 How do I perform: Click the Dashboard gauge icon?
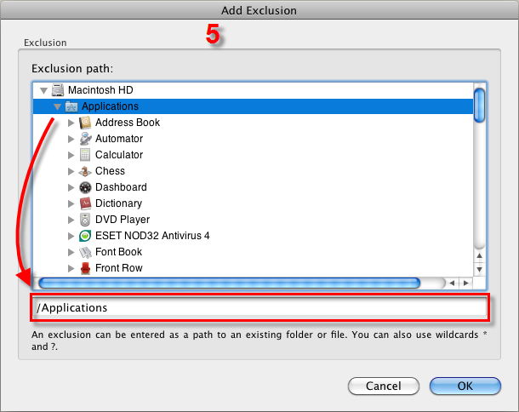tap(85, 187)
